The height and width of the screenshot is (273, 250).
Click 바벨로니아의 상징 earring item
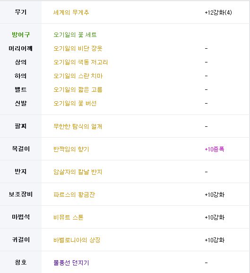point(77,240)
